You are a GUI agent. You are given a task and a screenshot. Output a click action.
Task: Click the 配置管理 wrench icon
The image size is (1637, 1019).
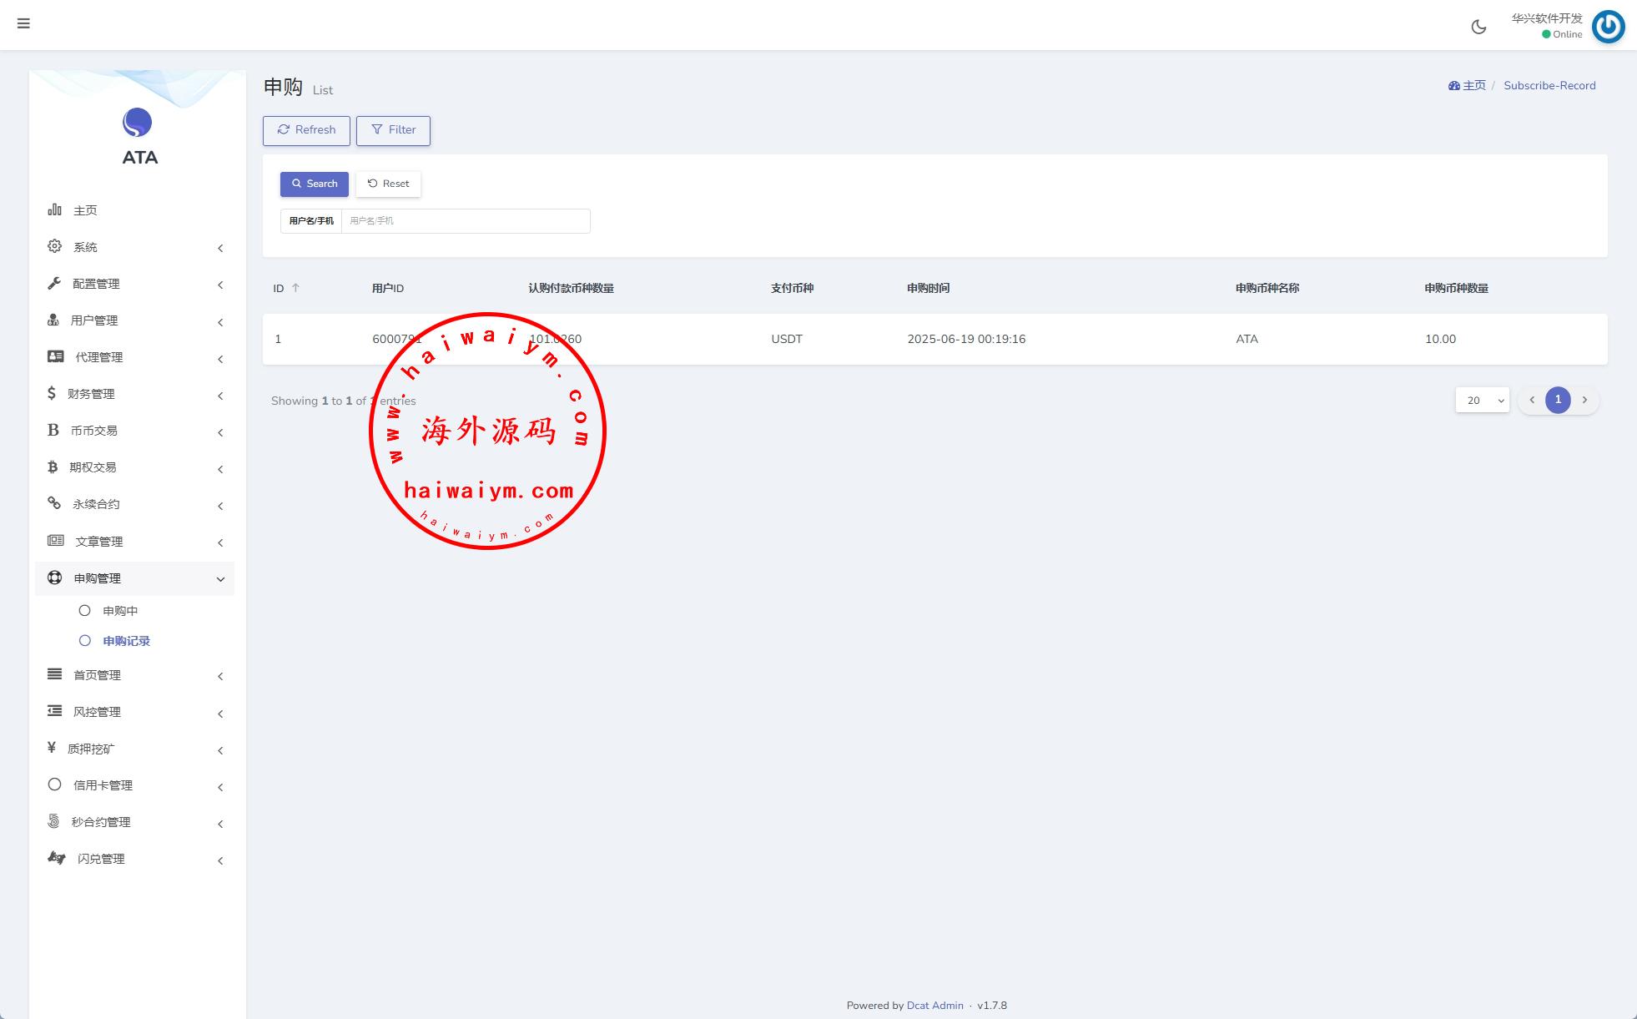coord(54,283)
